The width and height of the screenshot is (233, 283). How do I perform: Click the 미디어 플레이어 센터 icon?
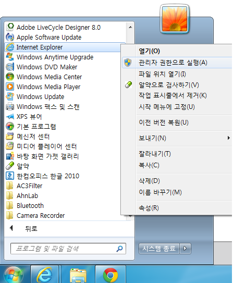[x=10, y=146]
